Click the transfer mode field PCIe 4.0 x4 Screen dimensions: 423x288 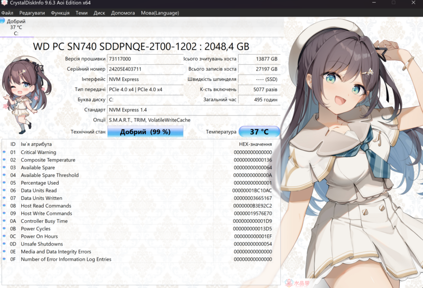tap(145, 90)
